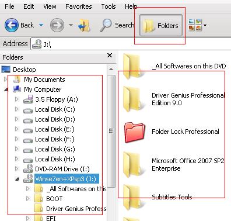The height and width of the screenshot is (221, 231).
Task: Select Local Disk (C:) in tree
Action: pos(55,109)
